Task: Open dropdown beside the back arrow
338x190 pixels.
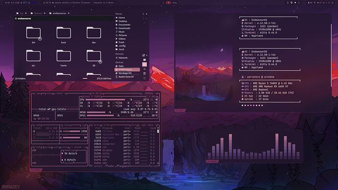Action: click(x=146, y=14)
